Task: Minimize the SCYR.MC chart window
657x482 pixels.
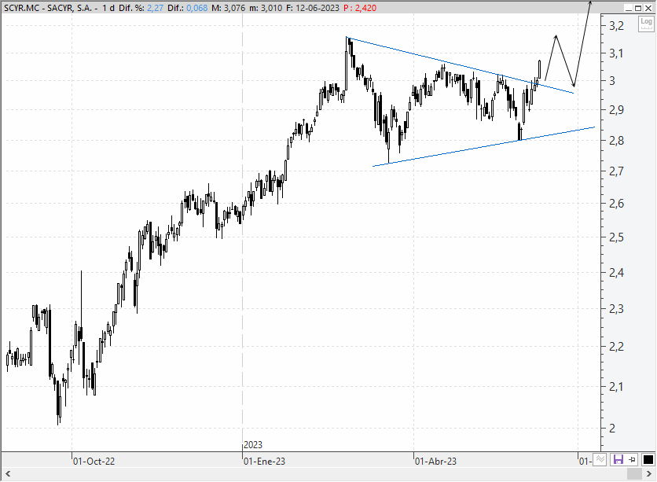Action: 628,8
